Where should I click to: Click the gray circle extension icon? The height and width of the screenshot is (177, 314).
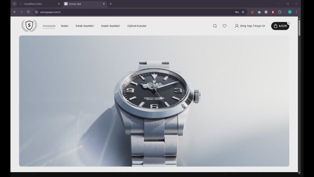pyautogui.click(x=266, y=12)
